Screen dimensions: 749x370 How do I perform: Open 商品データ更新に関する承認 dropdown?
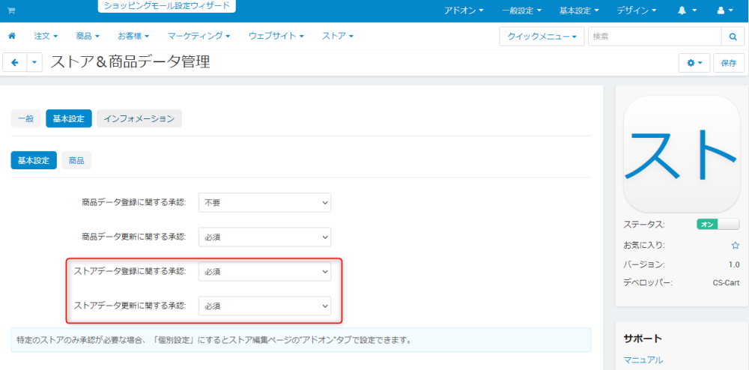pyautogui.click(x=264, y=237)
